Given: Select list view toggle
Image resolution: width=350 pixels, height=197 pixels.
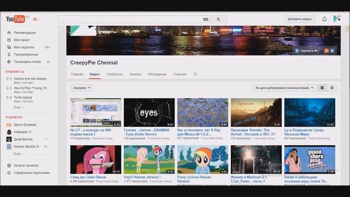Looking at the screenshot, I should click(332, 88).
